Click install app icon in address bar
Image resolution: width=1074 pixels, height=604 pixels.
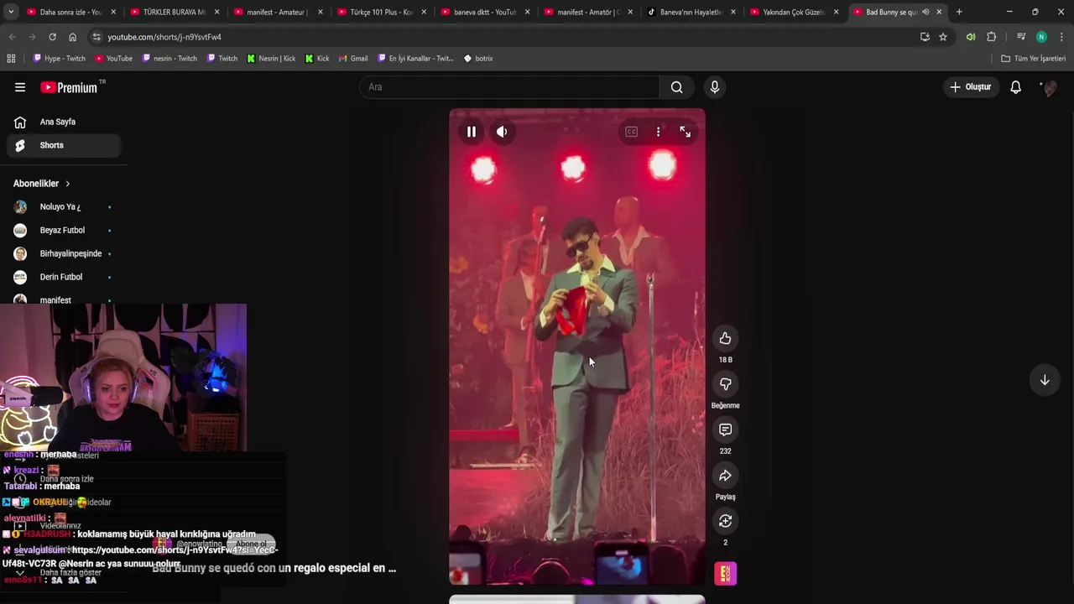point(925,37)
